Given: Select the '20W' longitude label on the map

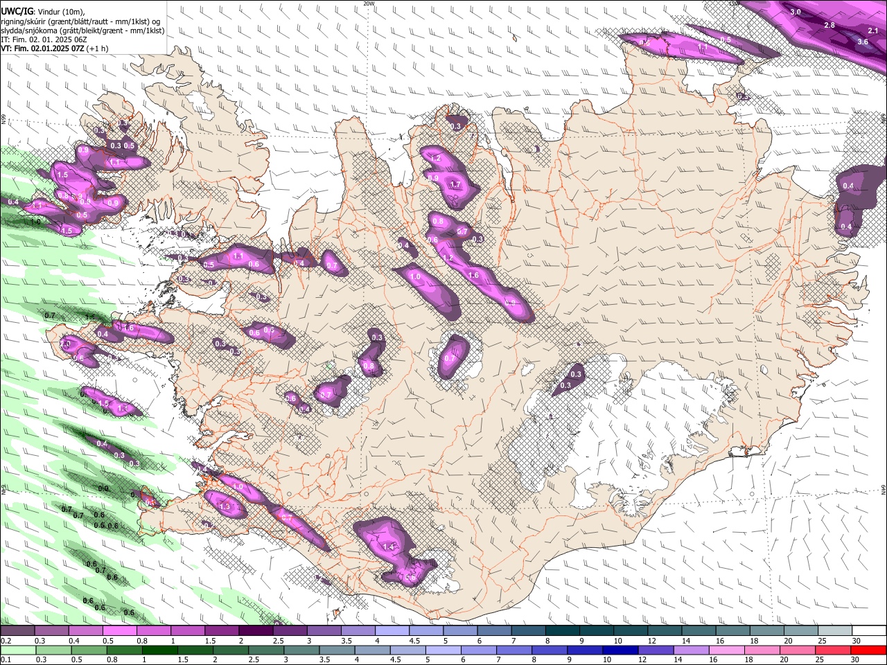Looking at the screenshot, I should pos(369,3).
